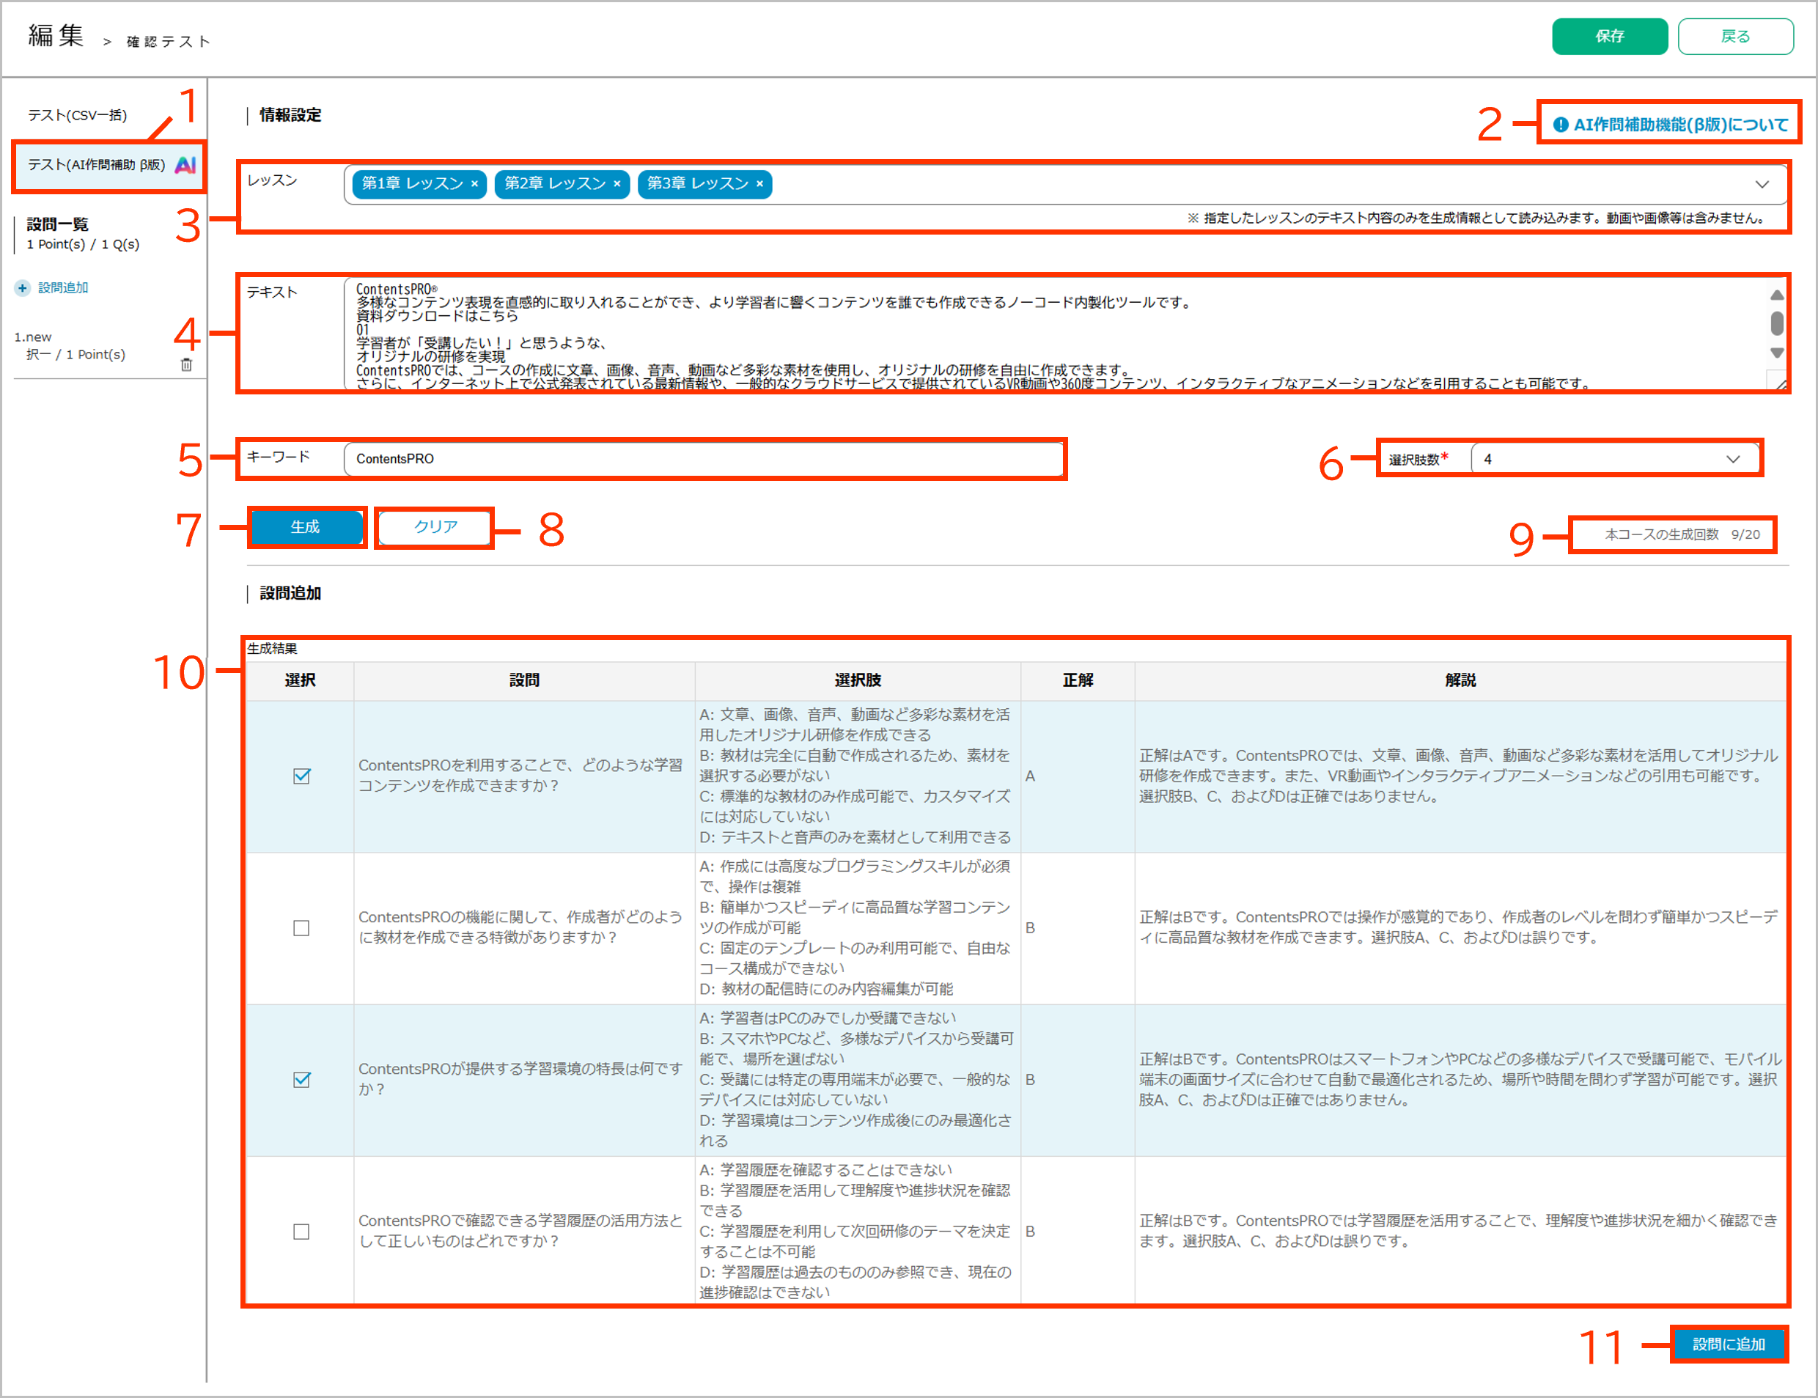
Task: Click the text area scrollbar thumb
Action: pyautogui.click(x=1776, y=323)
